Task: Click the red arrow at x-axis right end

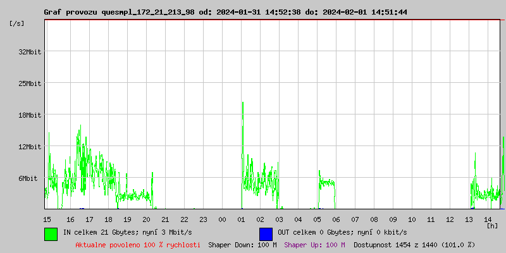Action: click(x=503, y=209)
